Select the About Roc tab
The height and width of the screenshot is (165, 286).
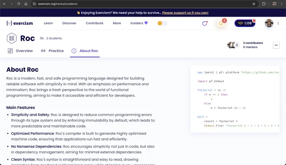click(x=85, y=51)
